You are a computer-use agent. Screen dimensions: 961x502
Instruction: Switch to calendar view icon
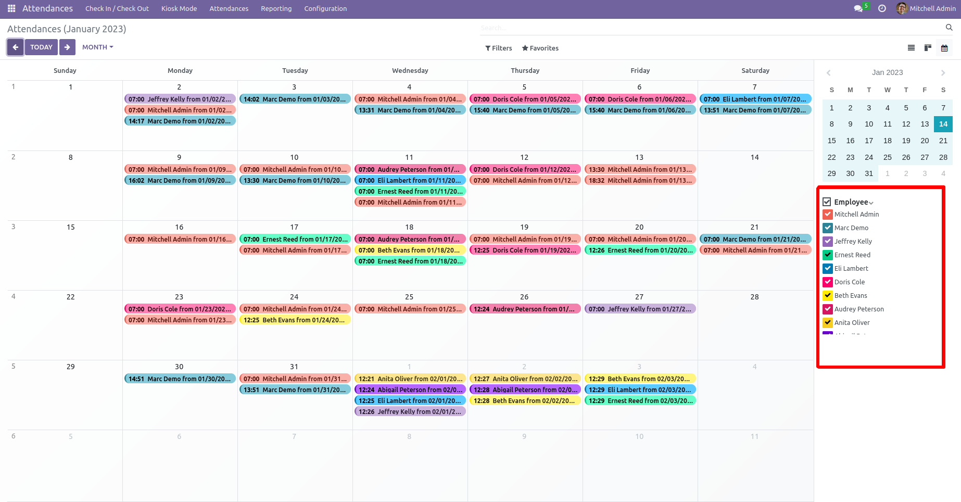coord(944,48)
